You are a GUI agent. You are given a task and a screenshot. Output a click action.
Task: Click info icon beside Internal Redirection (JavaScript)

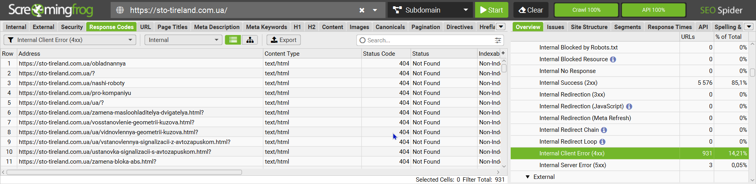(x=629, y=106)
